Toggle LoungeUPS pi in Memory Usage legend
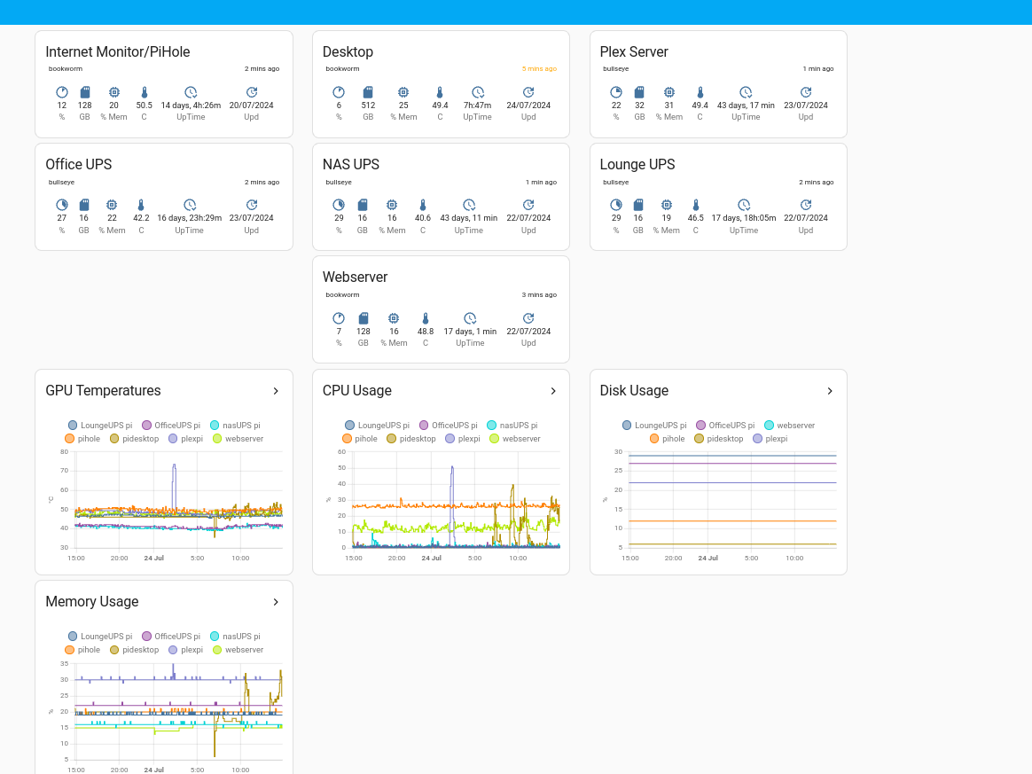Viewport: 1032px width, 774px height. tap(99, 636)
